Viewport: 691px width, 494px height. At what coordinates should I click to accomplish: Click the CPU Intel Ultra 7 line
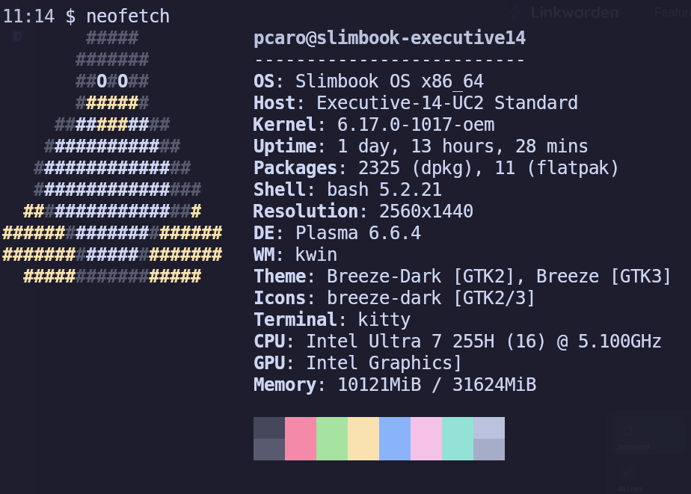click(x=457, y=342)
